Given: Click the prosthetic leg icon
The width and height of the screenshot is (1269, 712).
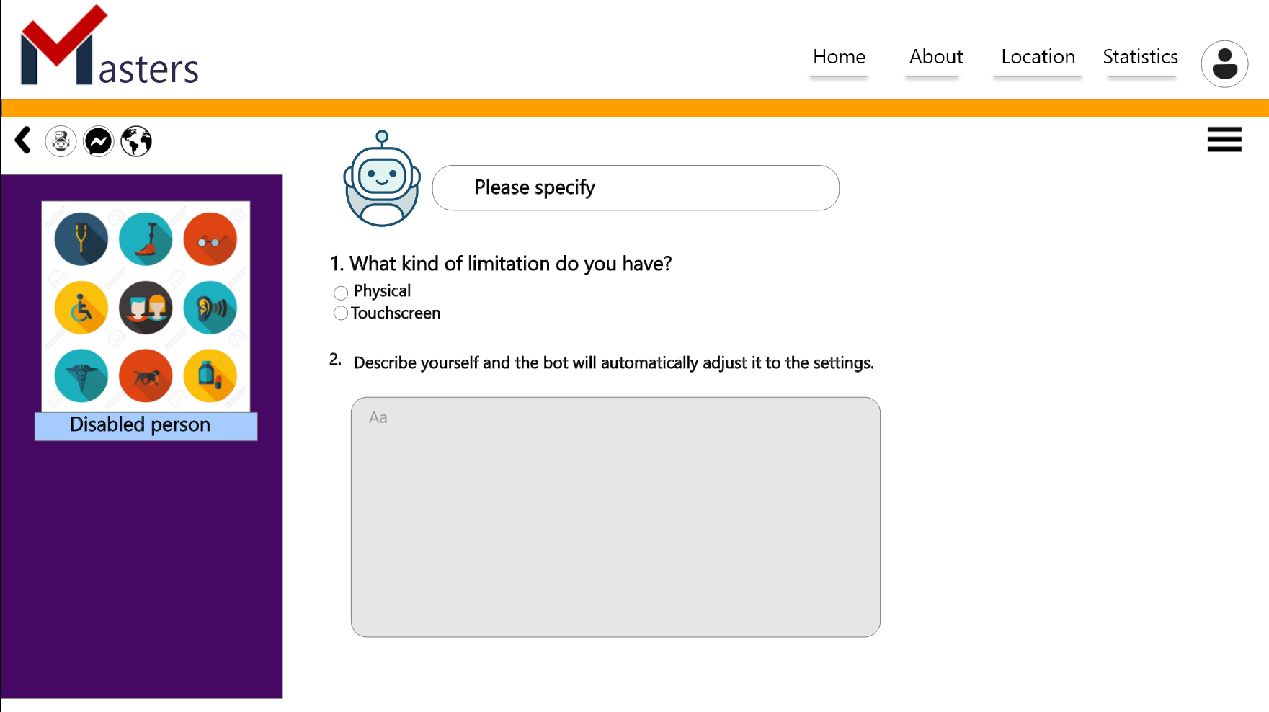Looking at the screenshot, I should pos(146,239).
